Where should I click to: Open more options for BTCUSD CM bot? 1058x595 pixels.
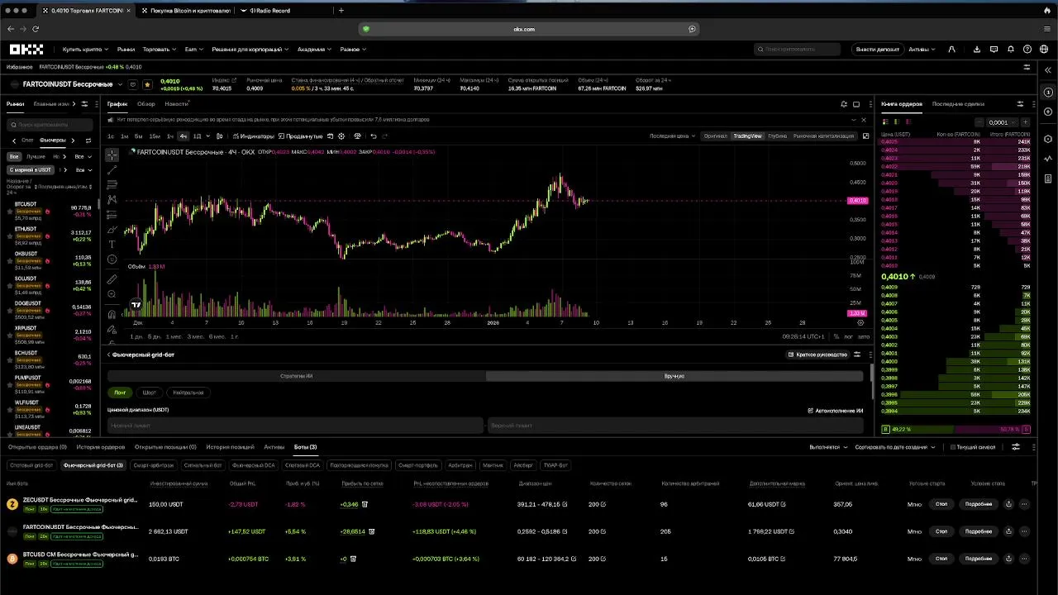pos(1024,559)
